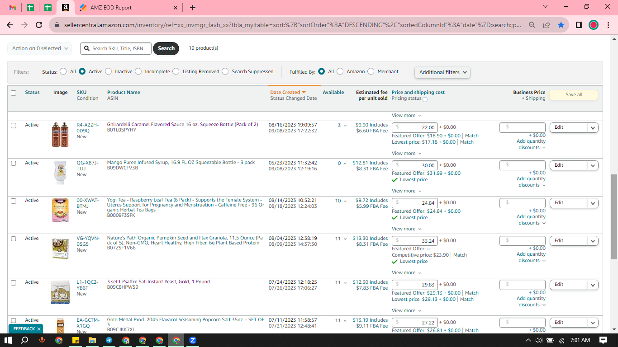Dismiss the Feedback widget with its X

[39, 329]
